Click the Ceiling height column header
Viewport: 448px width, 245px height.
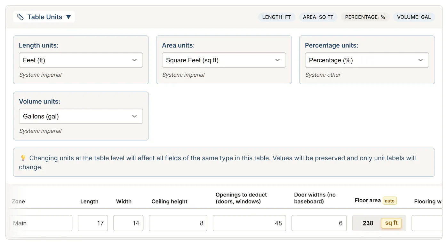169,202
